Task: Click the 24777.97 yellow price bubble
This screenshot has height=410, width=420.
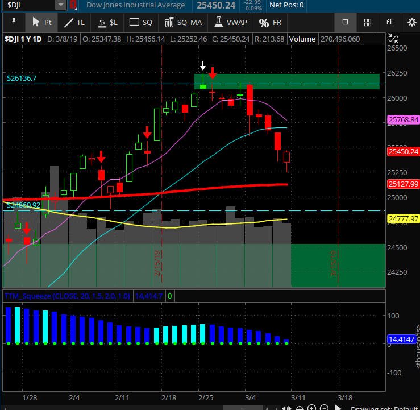Action: pos(403,219)
